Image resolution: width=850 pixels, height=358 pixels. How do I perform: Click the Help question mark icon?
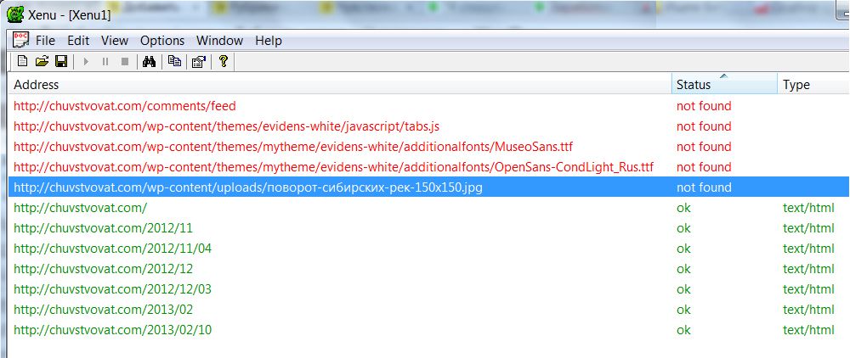tap(223, 61)
